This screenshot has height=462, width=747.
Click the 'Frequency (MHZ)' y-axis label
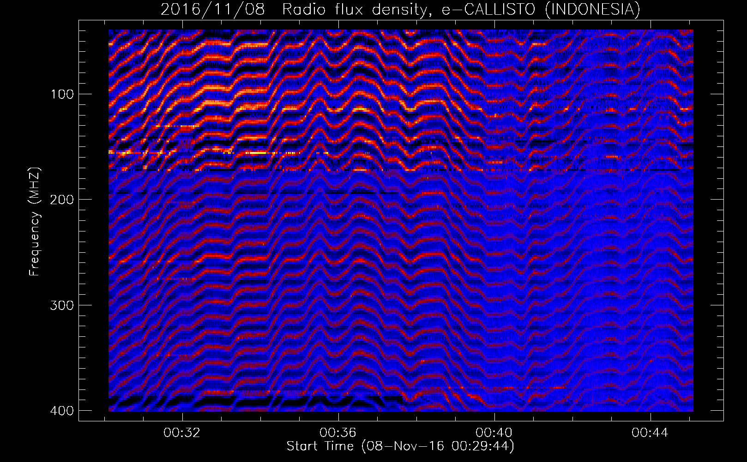pyautogui.click(x=35, y=221)
